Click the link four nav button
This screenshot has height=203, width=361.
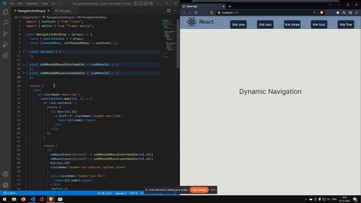pyautogui.click(x=319, y=24)
